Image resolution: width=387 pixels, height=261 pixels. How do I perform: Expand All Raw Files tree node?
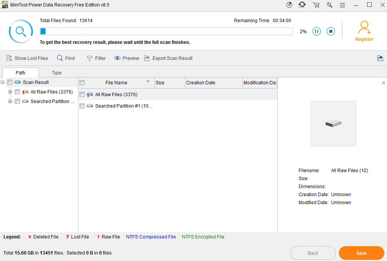tap(10, 92)
